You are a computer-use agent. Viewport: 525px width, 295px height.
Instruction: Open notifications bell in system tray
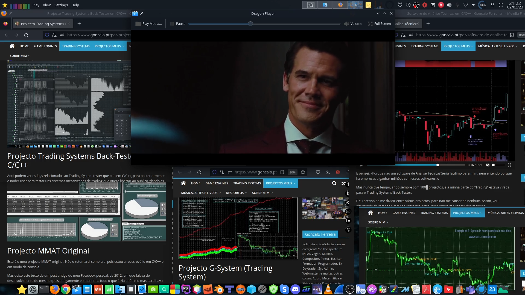click(400, 5)
